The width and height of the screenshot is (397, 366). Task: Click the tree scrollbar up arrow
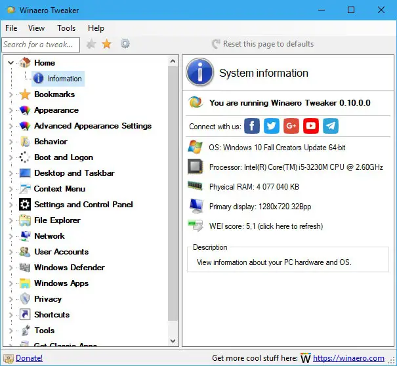[173, 61]
